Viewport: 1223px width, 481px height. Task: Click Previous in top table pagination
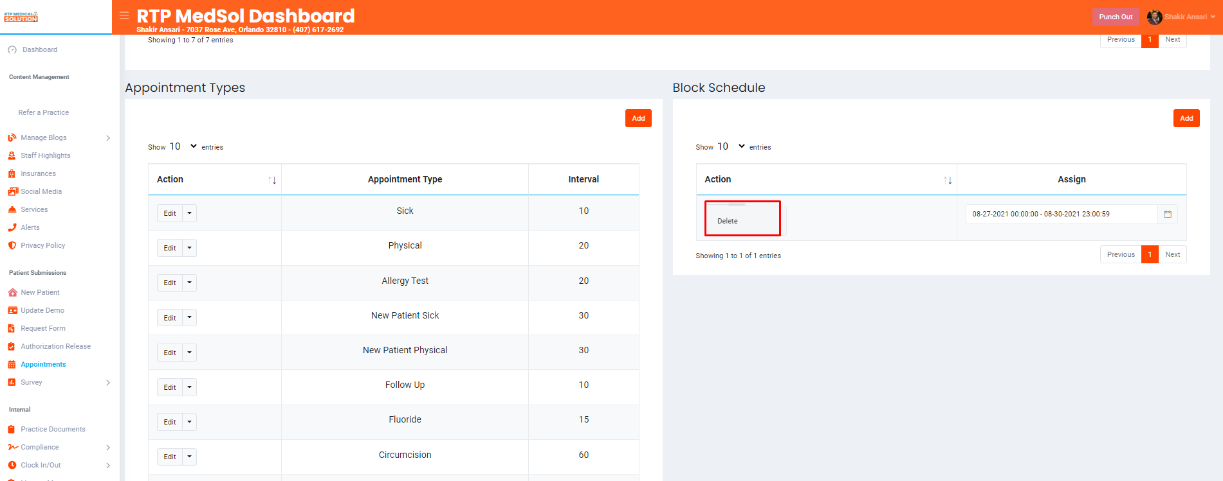coord(1121,40)
